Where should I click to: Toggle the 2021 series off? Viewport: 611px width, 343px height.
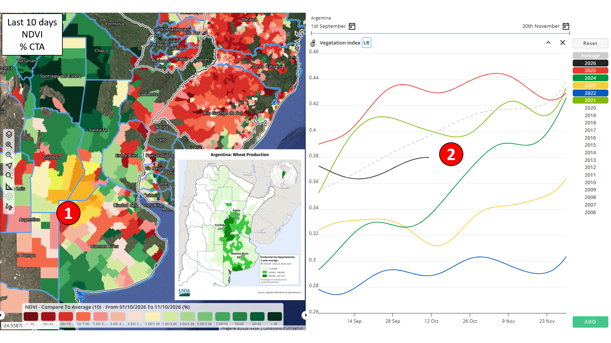pos(590,100)
